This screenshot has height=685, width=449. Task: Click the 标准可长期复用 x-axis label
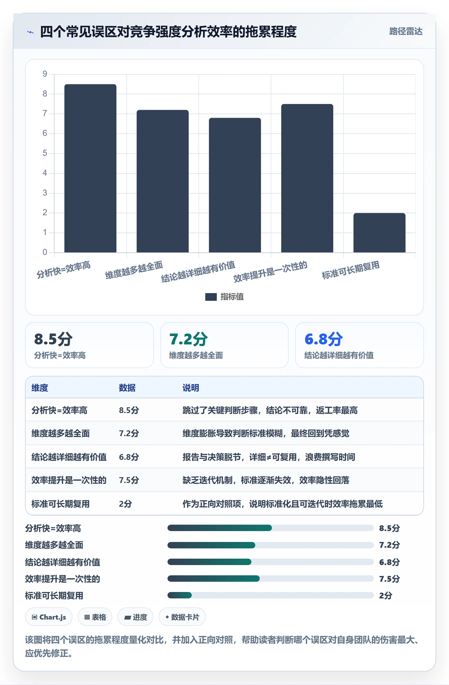351,270
